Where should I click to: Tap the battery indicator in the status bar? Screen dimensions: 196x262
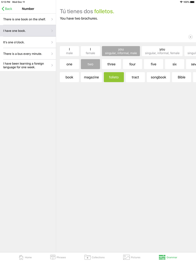192,2
